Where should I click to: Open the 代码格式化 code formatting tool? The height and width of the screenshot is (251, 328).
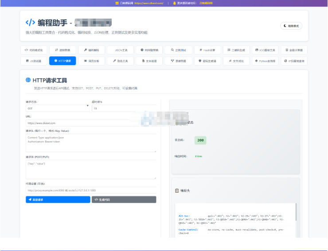click(x=34, y=50)
